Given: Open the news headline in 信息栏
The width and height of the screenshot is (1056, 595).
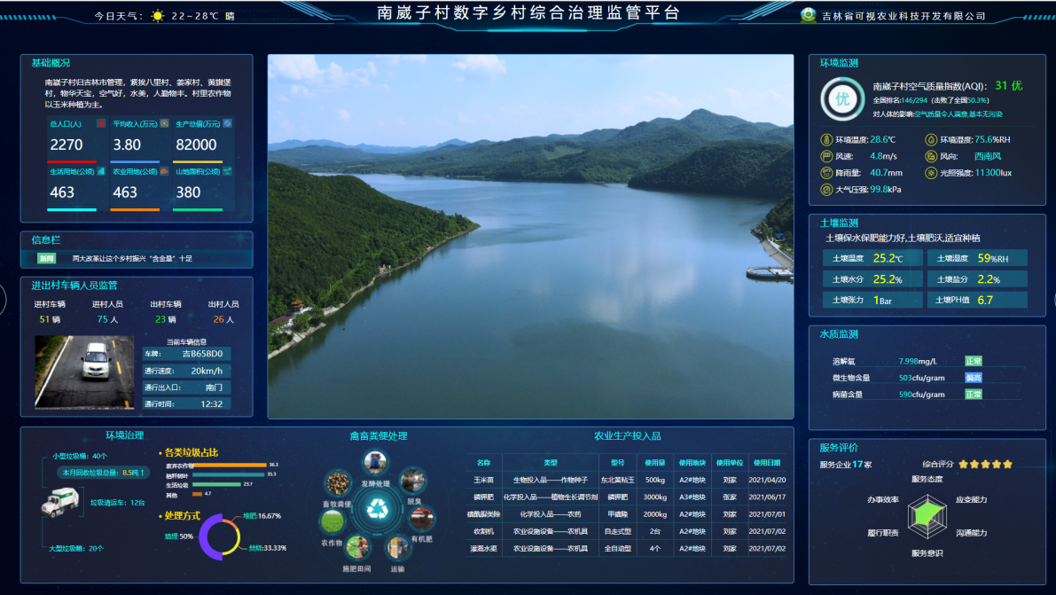Looking at the screenshot, I should point(132,259).
